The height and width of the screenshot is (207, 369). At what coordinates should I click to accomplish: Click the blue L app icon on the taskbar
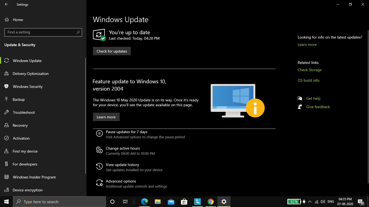tap(197, 202)
